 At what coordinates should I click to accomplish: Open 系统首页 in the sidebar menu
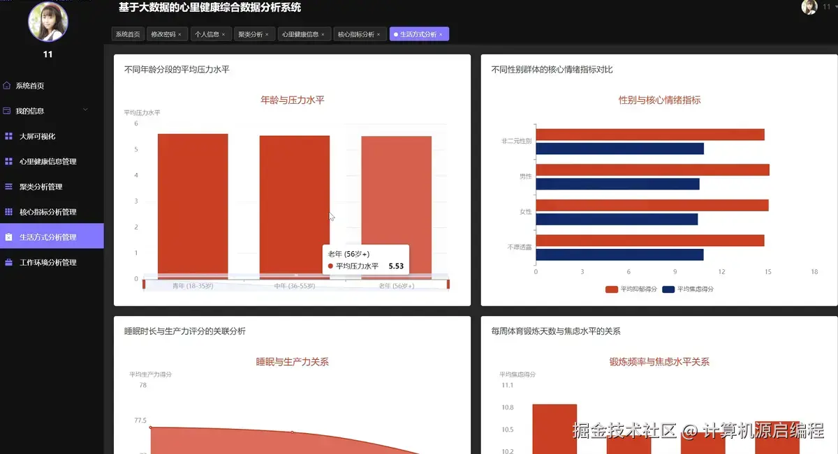click(30, 86)
